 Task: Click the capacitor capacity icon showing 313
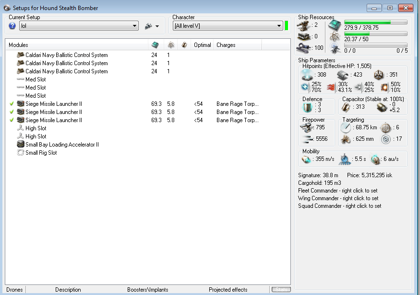coord(346,107)
